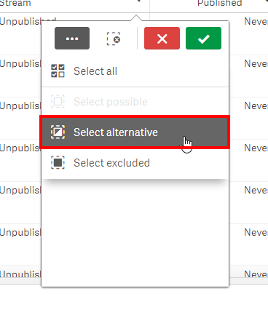Click the Published column header
This screenshot has width=268, height=315.
tap(219, 4)
